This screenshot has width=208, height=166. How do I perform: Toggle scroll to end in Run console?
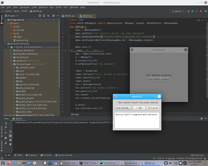[11, 136]
